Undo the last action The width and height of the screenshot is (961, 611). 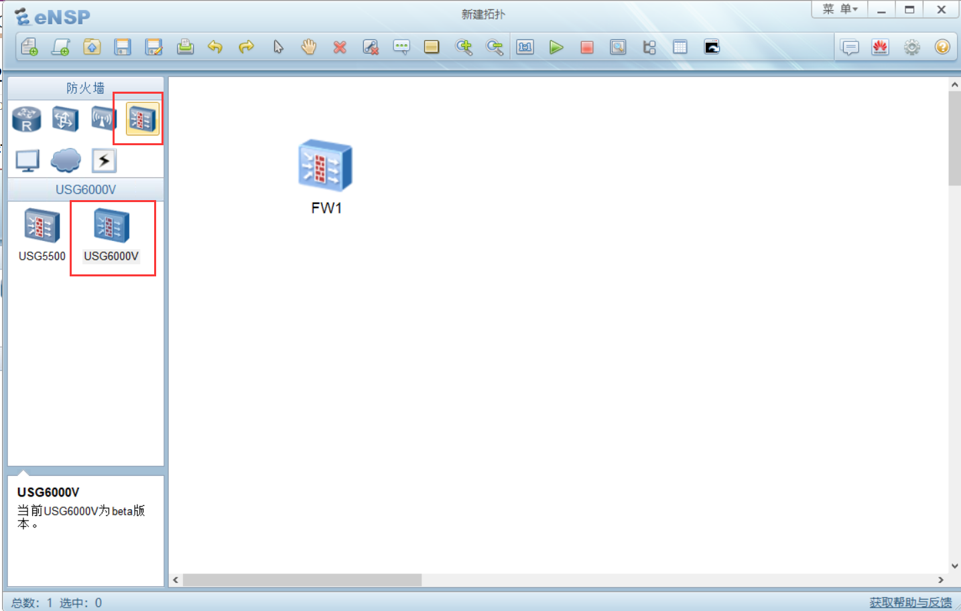pos(215,47)
